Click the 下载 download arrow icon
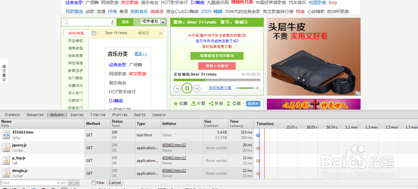Image resolution: width=418 pixels, height=189 pixels. click(194, 103)
